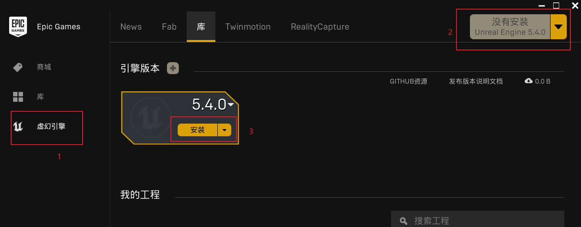
Task: Open the GITHUB资源 link
Action: pos(408,81)
